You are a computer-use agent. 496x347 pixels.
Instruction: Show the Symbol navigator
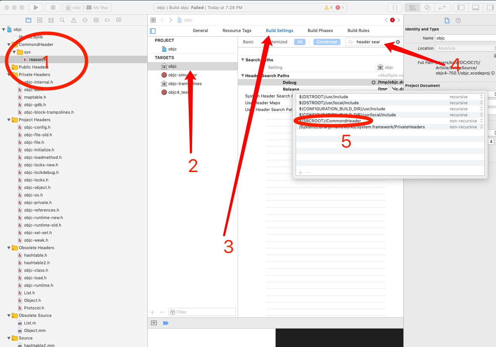tap(51, 20)
